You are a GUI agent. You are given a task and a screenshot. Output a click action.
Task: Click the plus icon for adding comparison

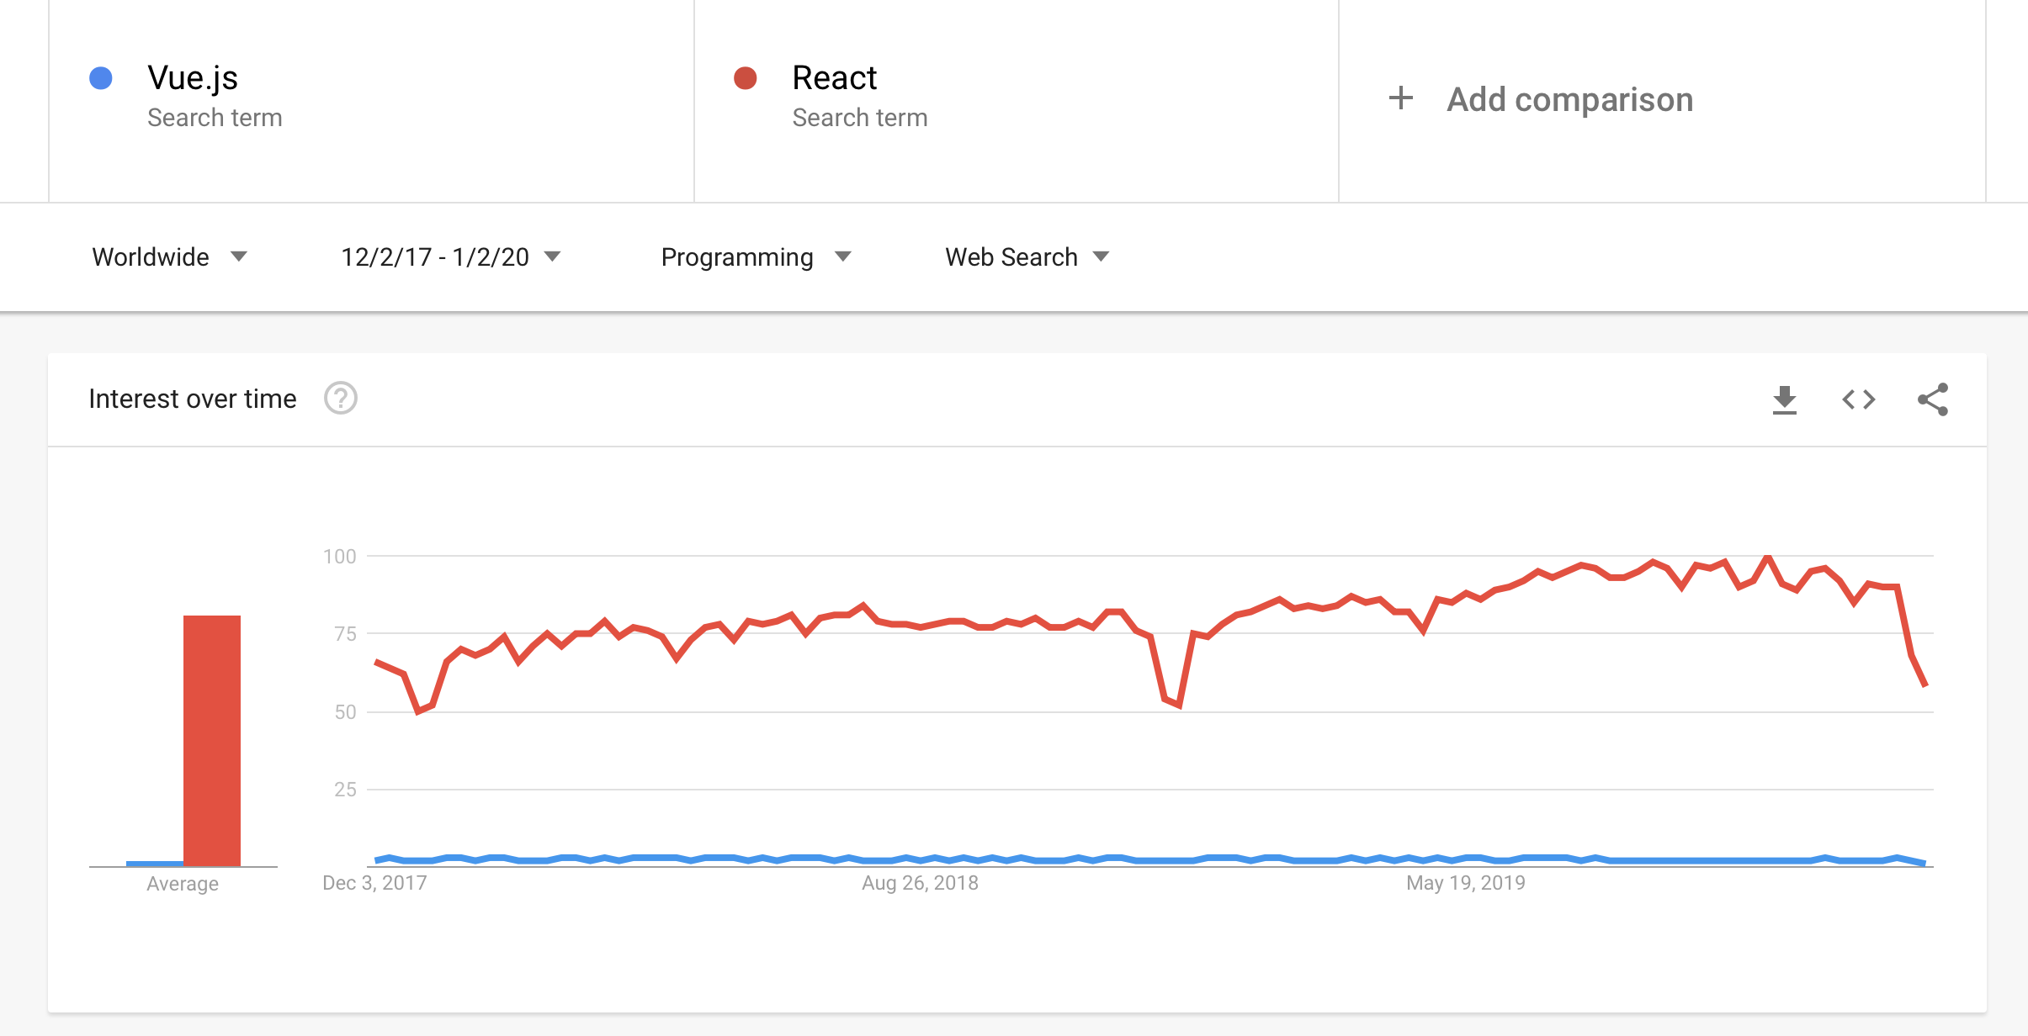pos(1401,98)
